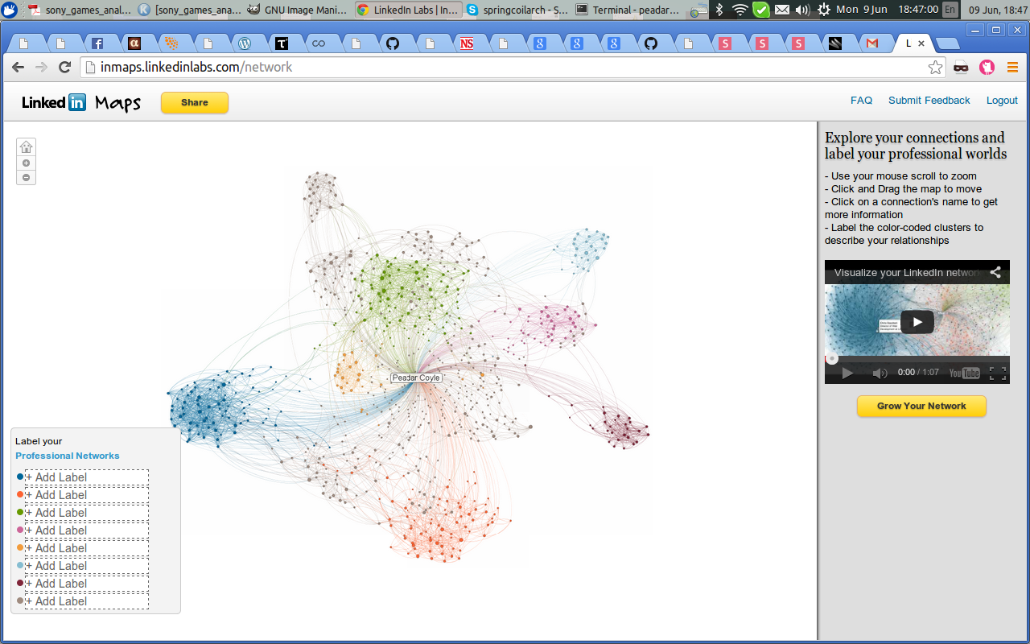1030x644 pixels.
Task: Click the Logout link
Action: pos(1002,101)
